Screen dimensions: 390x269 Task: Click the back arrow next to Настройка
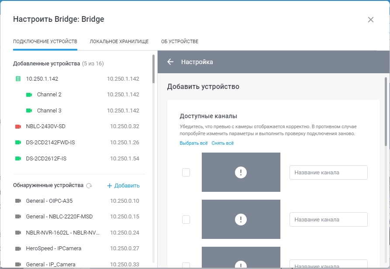[x=170, y=62]
